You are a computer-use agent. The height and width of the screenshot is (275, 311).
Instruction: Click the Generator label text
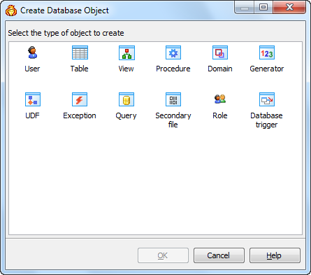(267, 69)
